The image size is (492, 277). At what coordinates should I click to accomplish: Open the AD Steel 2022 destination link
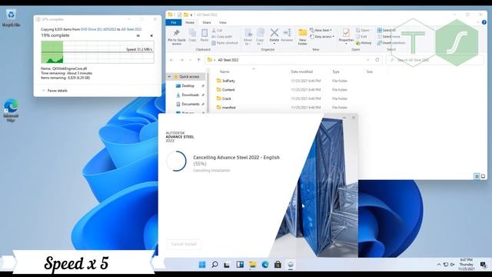pos(131,29)
